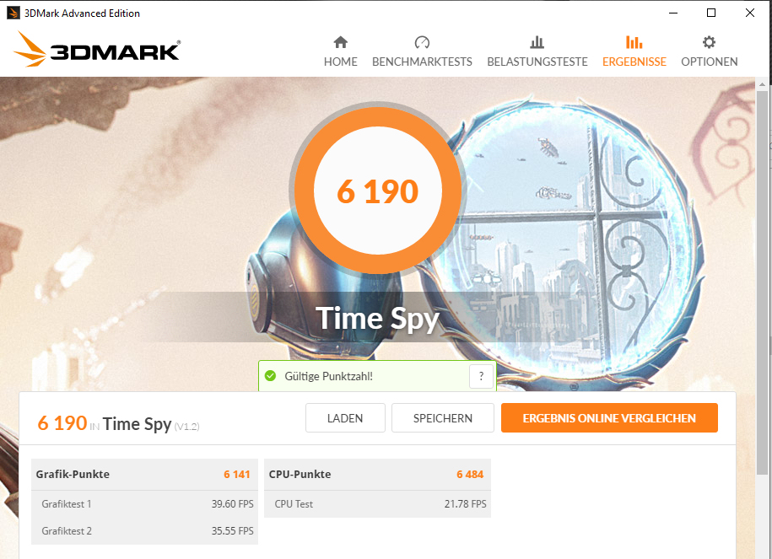The height and width of the screenshot is (559, 772).
Task: Go to the BELASTUNGSTESTE tab
Action: 537,62
